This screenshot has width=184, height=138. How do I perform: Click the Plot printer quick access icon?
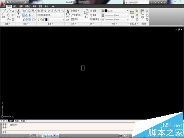coord(26,2)
